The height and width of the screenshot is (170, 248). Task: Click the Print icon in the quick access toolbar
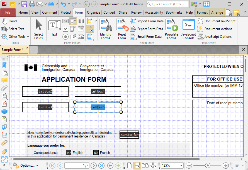32,4
